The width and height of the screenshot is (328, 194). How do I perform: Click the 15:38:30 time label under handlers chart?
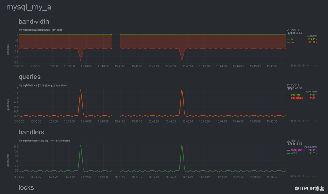point(35,177)
